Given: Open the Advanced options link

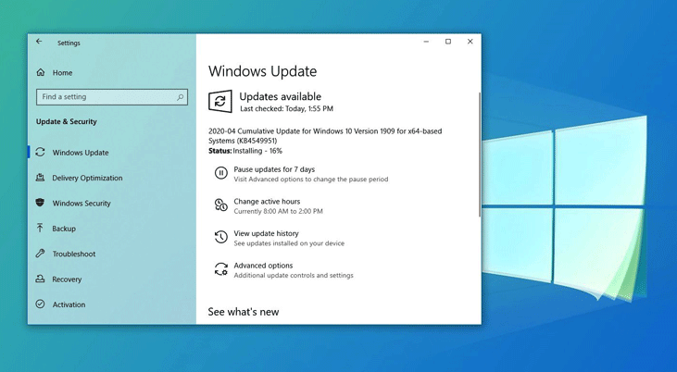Looking at the screenshot, I should (263, 266).
